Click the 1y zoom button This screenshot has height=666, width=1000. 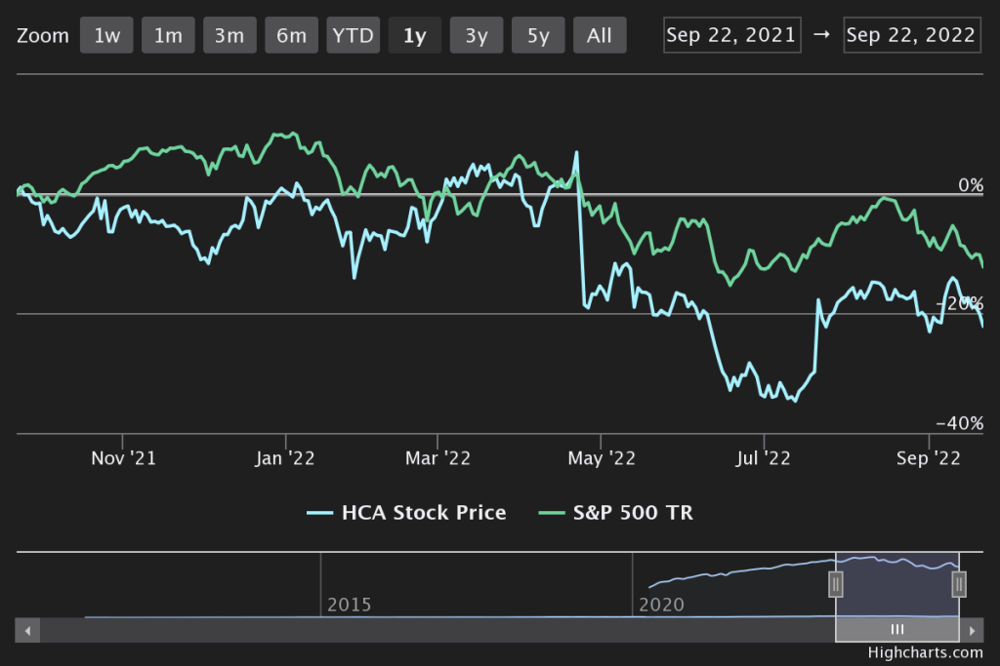point(414,36)
